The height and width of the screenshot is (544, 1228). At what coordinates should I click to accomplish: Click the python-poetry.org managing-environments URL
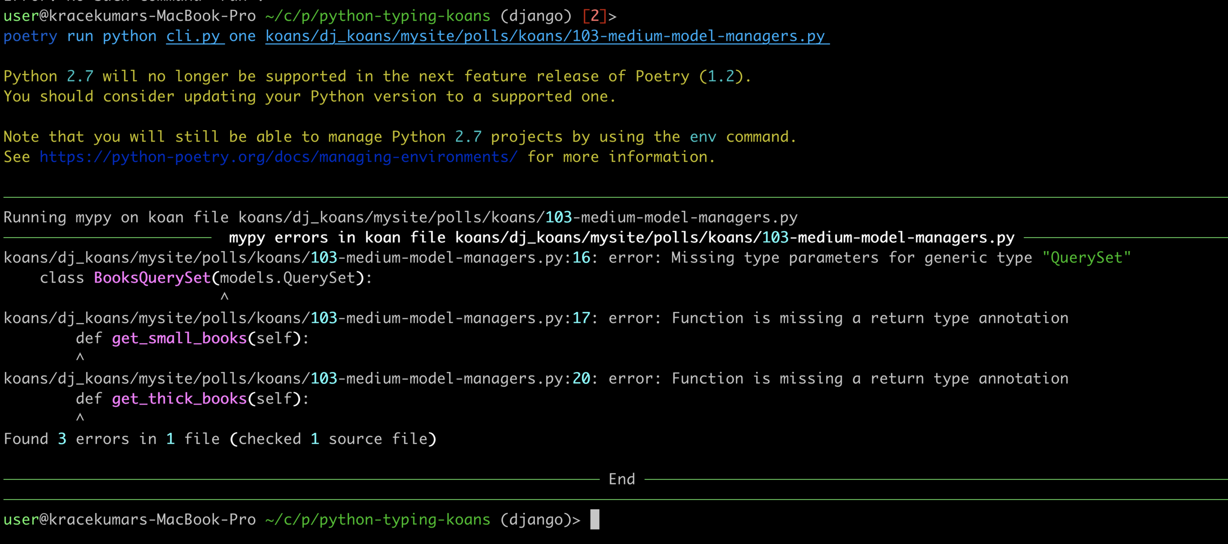(278, 157)
